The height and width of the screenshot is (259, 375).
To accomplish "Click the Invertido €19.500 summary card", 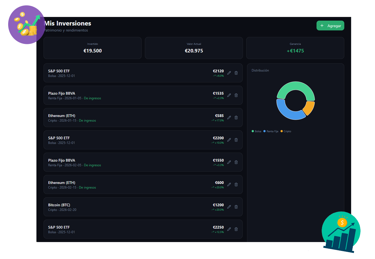I will pos(93,48).
